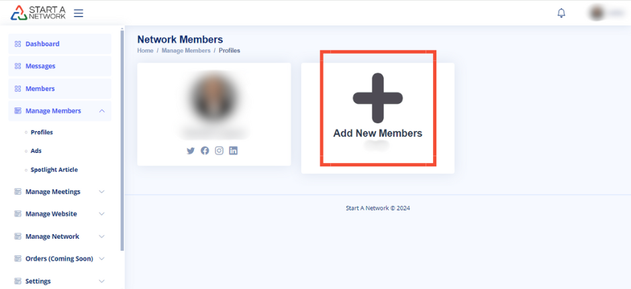Go to Dashboard in sidebar
The image size is (631, 289).
pyautogui.click(x=42, y=44)
